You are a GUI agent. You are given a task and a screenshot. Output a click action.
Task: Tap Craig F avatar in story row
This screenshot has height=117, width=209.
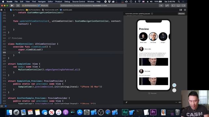pyautogui.click(x=163, y=36)
